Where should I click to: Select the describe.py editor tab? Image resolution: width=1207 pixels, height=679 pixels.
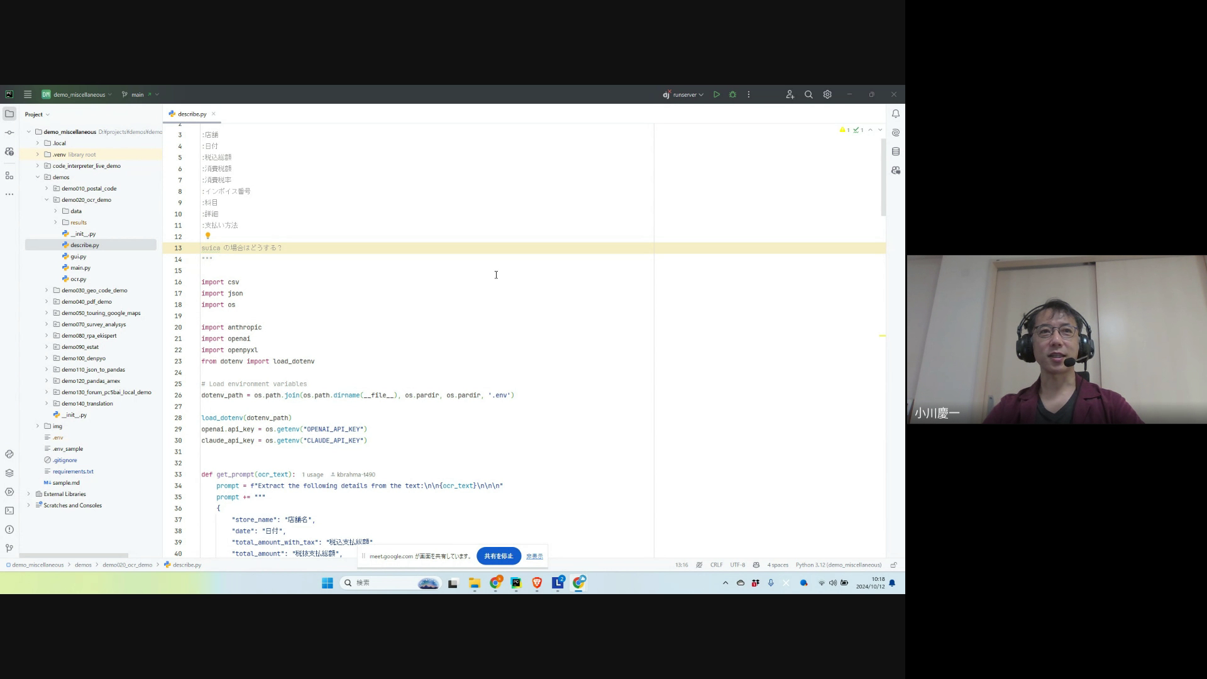click(x=191, y=114)
